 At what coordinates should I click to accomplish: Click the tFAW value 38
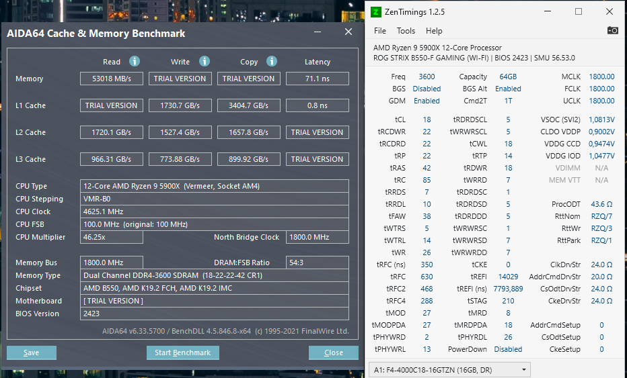point(427,216)
